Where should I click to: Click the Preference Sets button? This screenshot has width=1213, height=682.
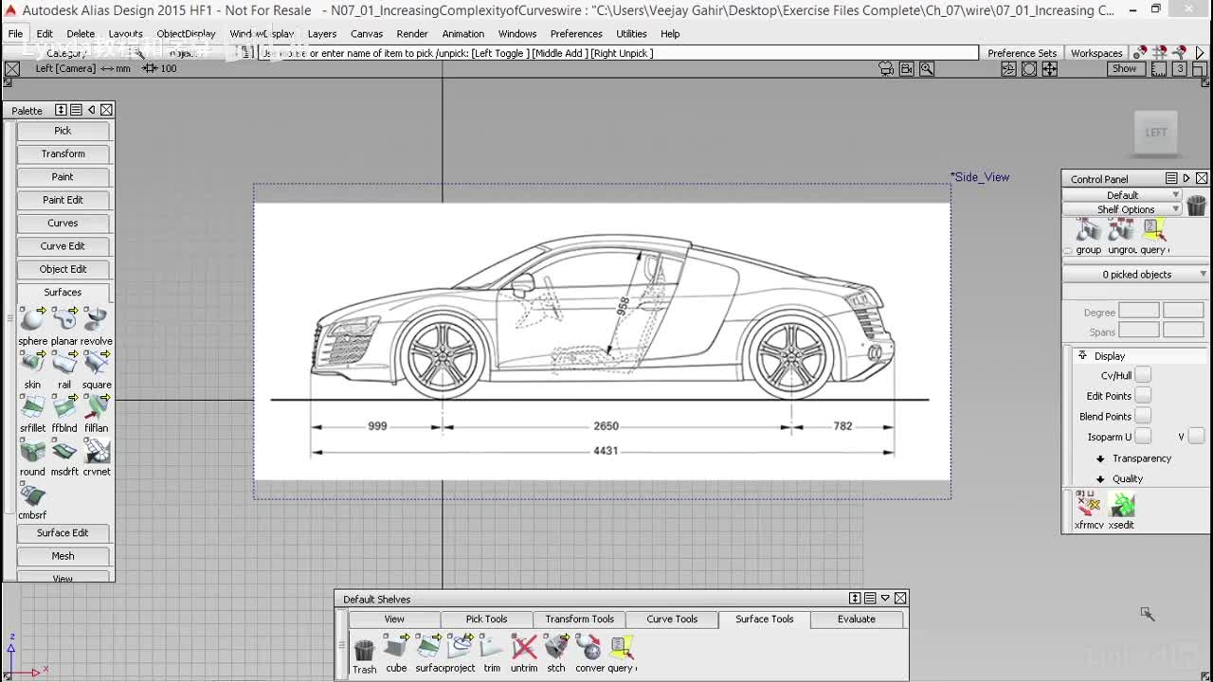pyautogui.click(x=1022, y=53)
